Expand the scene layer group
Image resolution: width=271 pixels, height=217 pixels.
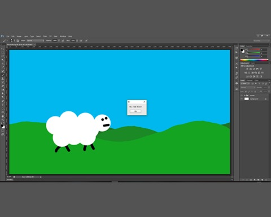point(245,96)
